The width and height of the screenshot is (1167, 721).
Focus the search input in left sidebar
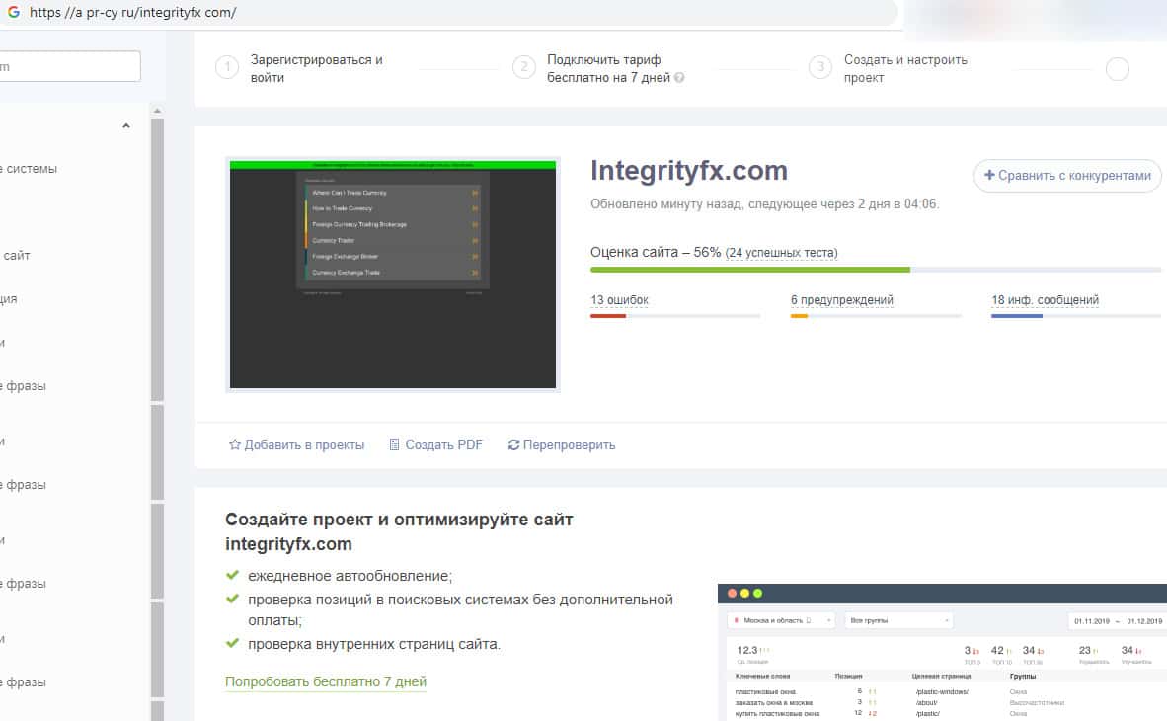pos(69,66)
